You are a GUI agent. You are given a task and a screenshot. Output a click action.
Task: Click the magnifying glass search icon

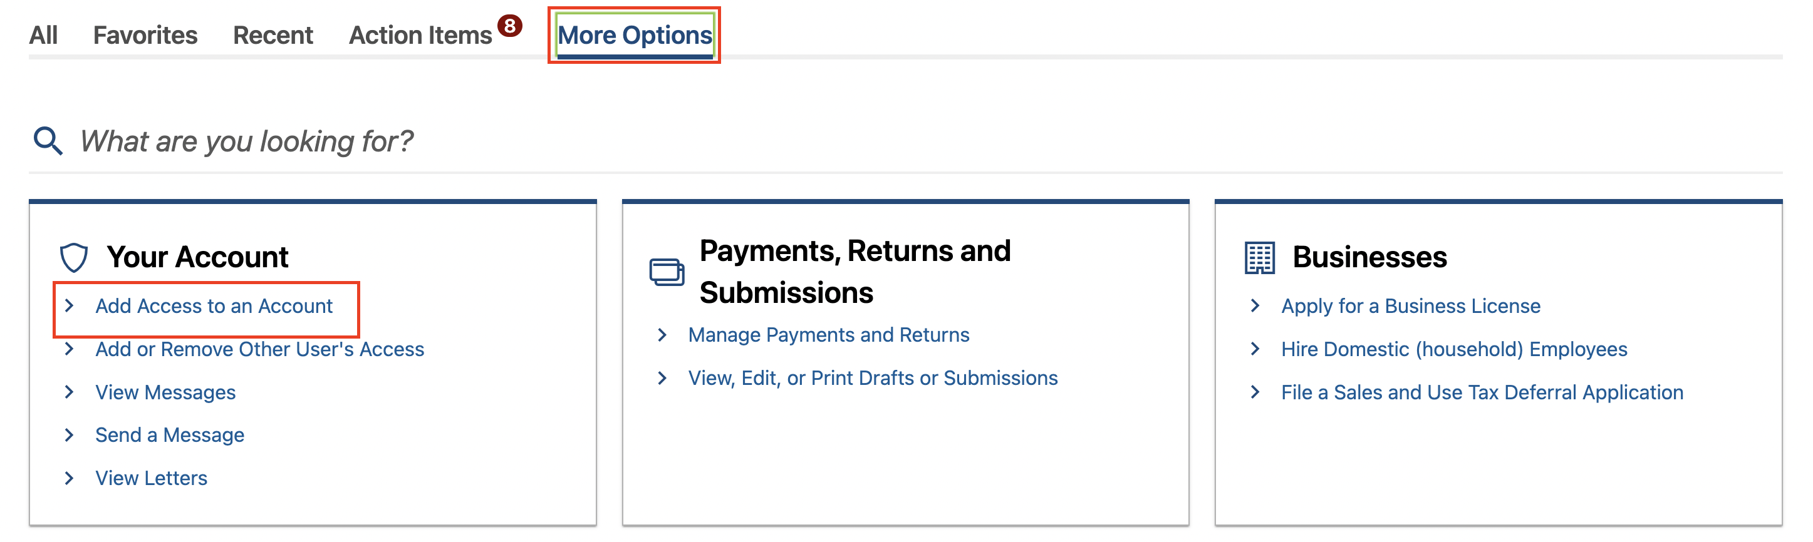click(x=48, y=141)
